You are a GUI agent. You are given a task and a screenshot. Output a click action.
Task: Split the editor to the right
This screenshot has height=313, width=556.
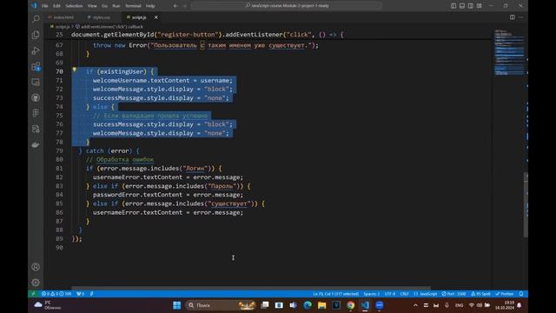(513, 17)
